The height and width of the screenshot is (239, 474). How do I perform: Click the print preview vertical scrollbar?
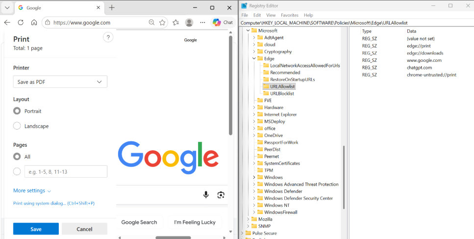(231, 85)
